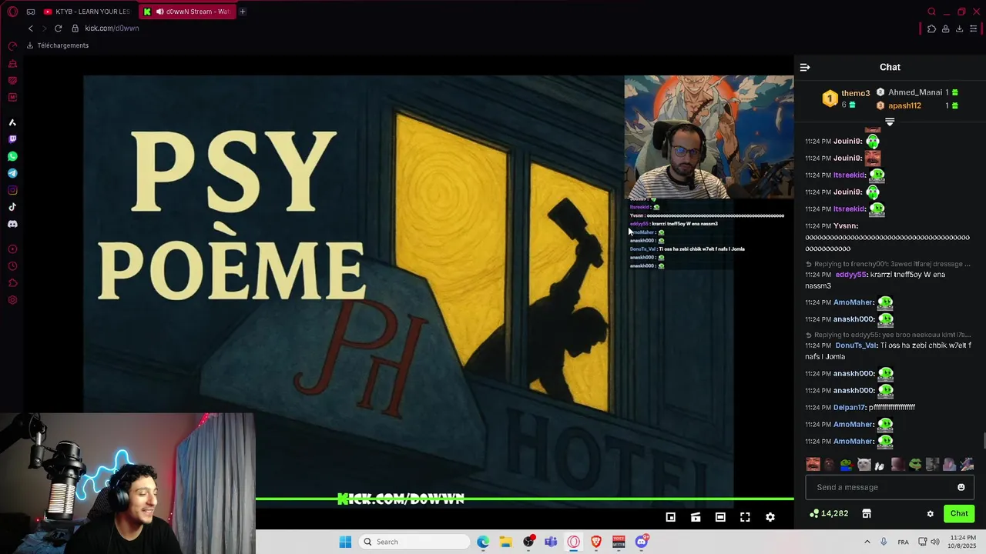The height and width of the screenshot is (554, 986).
Task: View the 14,282 channel points balance
Action: (x=829, y=514)
